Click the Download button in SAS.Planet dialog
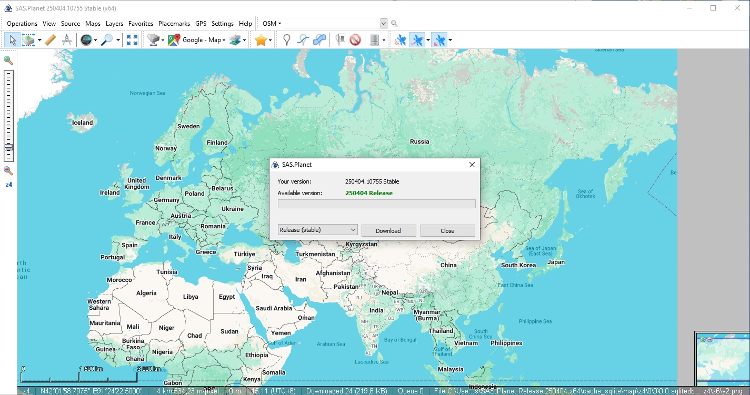 tap(388, 230)
